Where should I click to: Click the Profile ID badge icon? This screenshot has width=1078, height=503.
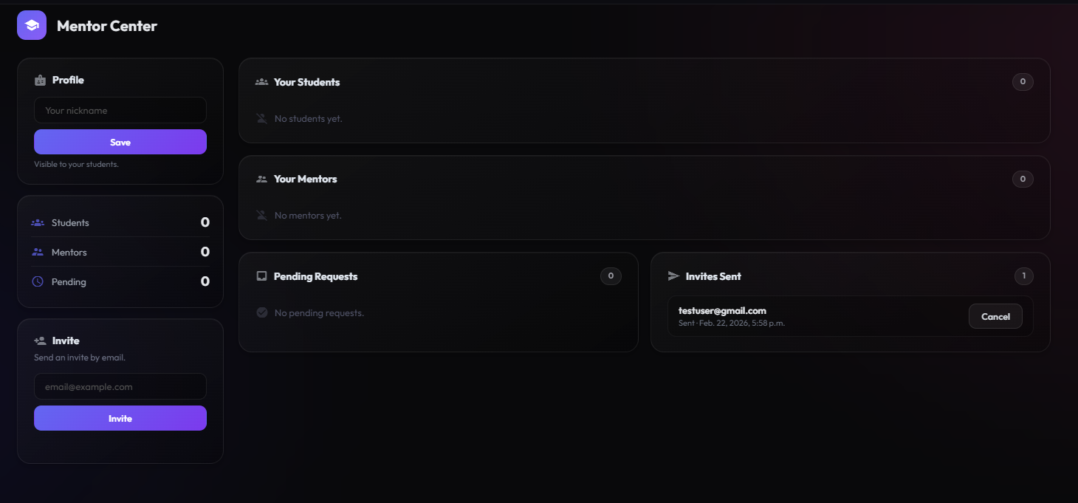(x=41, y=81)
